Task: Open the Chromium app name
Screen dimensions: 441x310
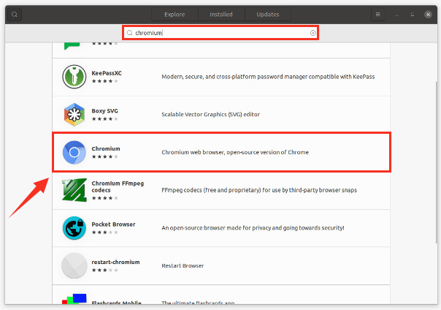Action: (106, 148)
